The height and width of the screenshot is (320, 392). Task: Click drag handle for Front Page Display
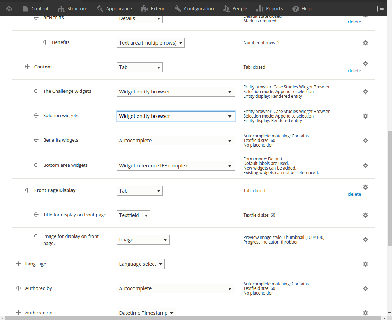pos(27,190)
